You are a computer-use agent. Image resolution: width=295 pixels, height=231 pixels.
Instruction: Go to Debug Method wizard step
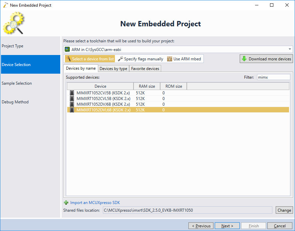tap(31, 102)
